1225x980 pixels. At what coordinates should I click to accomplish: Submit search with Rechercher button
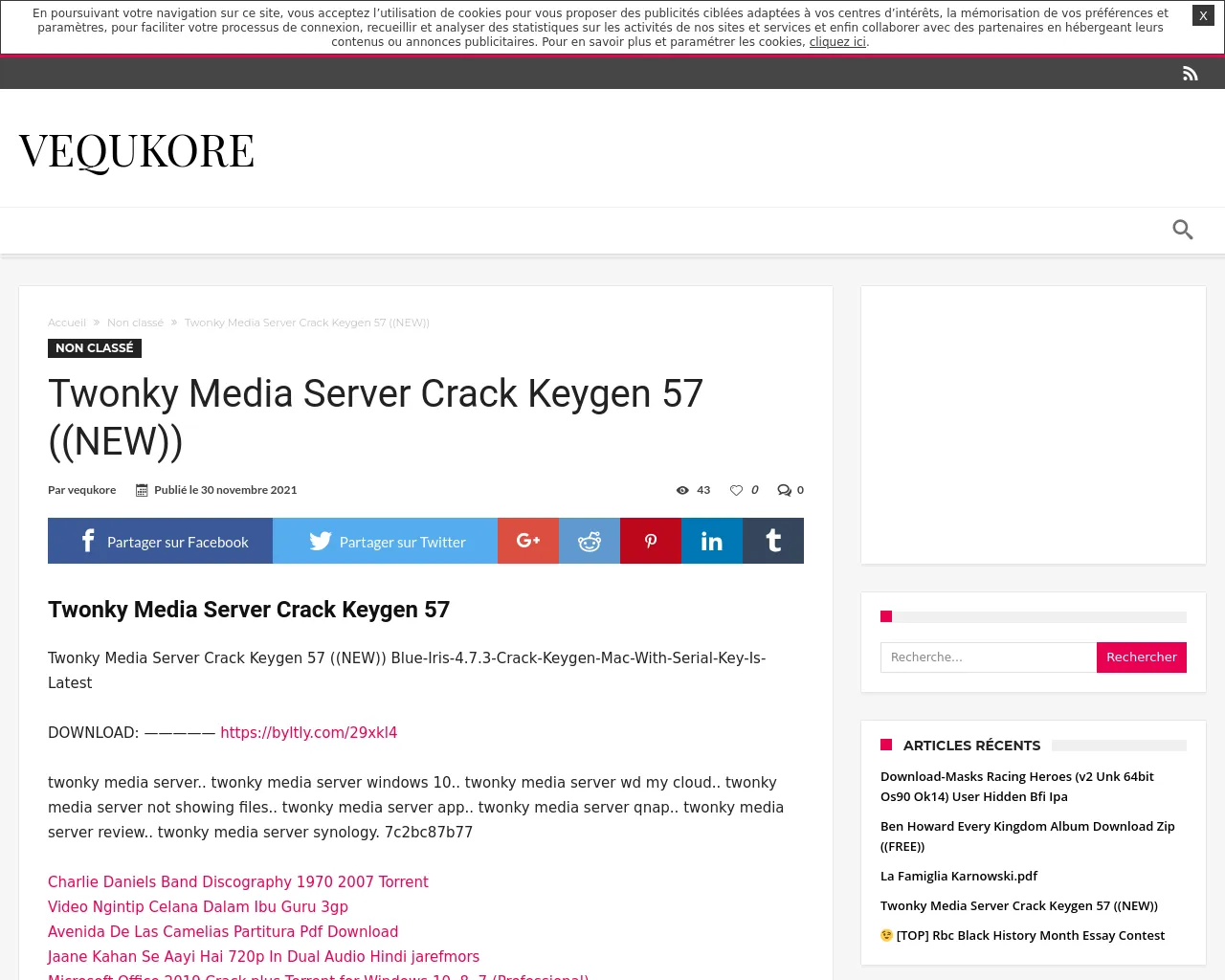coord(1142,657)
